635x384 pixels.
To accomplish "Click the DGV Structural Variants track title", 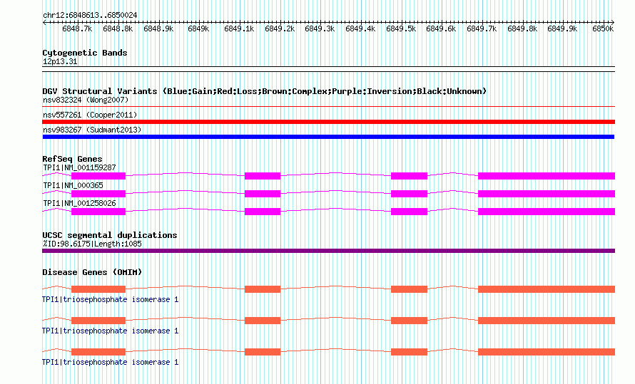I will (x=265, y=91).
